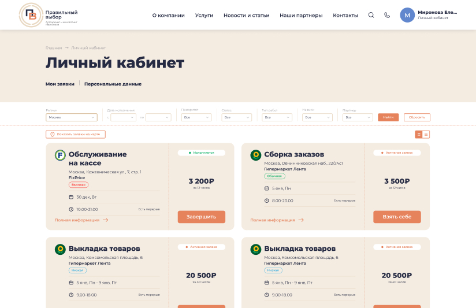This screenshot has width=476, height=308.
Task: Click Завершить on Обслуживание на кассе card
Action: 201,217
